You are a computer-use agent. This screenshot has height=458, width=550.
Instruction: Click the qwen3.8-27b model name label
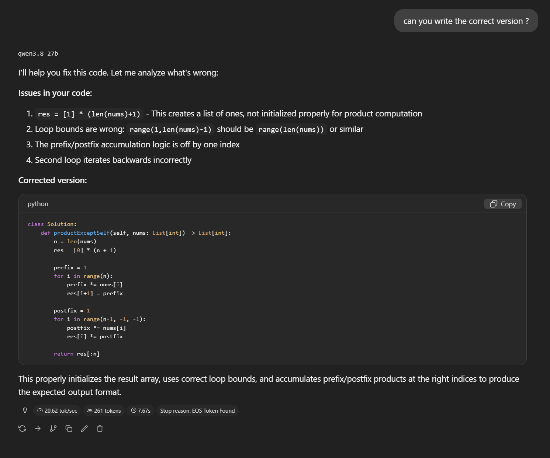coord(38,53)
